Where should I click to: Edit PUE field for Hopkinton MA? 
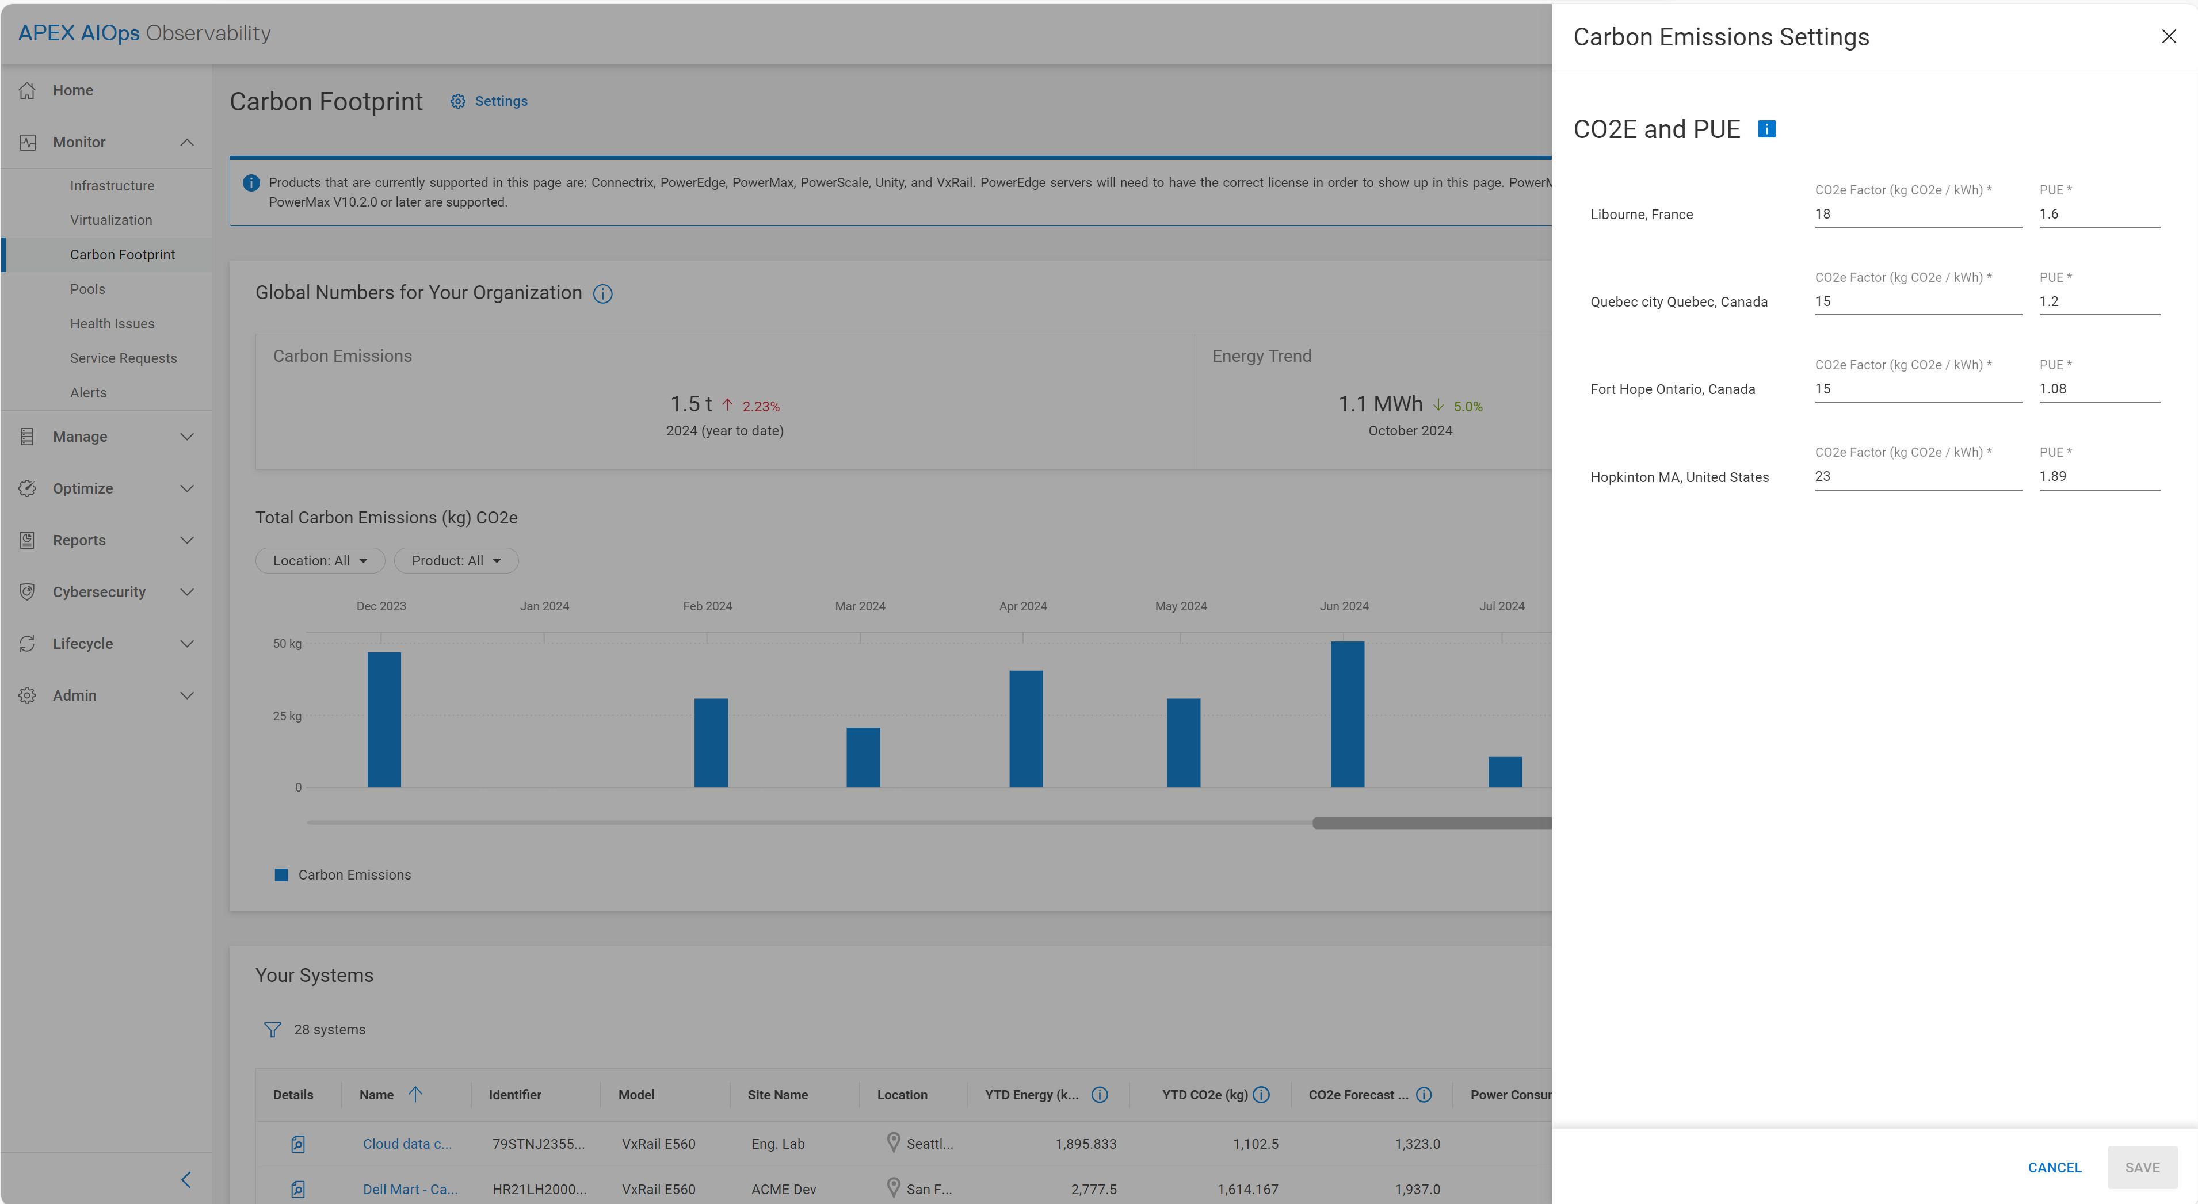[x=2099, y=477]
